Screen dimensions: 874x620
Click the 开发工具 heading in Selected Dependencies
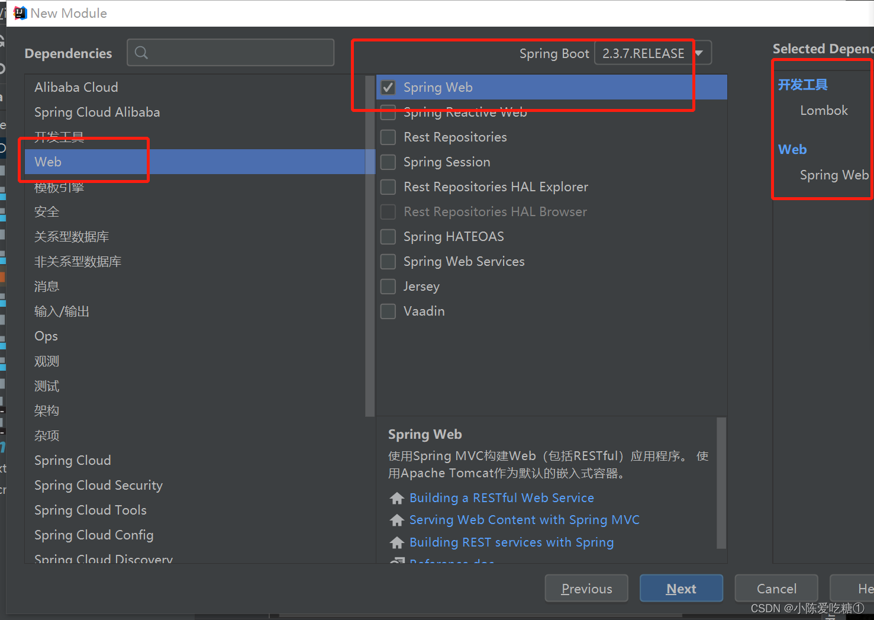point(802,85)
